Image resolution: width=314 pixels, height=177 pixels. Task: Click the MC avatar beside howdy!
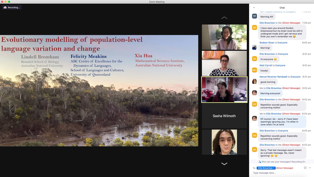[x=254, y=70]
